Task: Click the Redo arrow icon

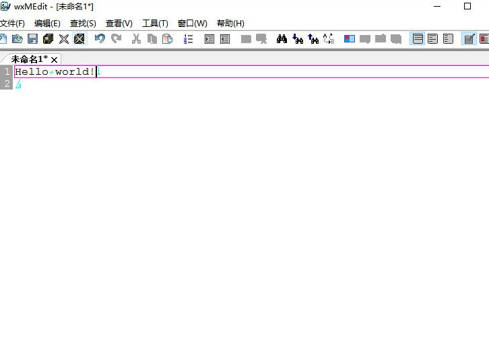Action: coord(117,39)
